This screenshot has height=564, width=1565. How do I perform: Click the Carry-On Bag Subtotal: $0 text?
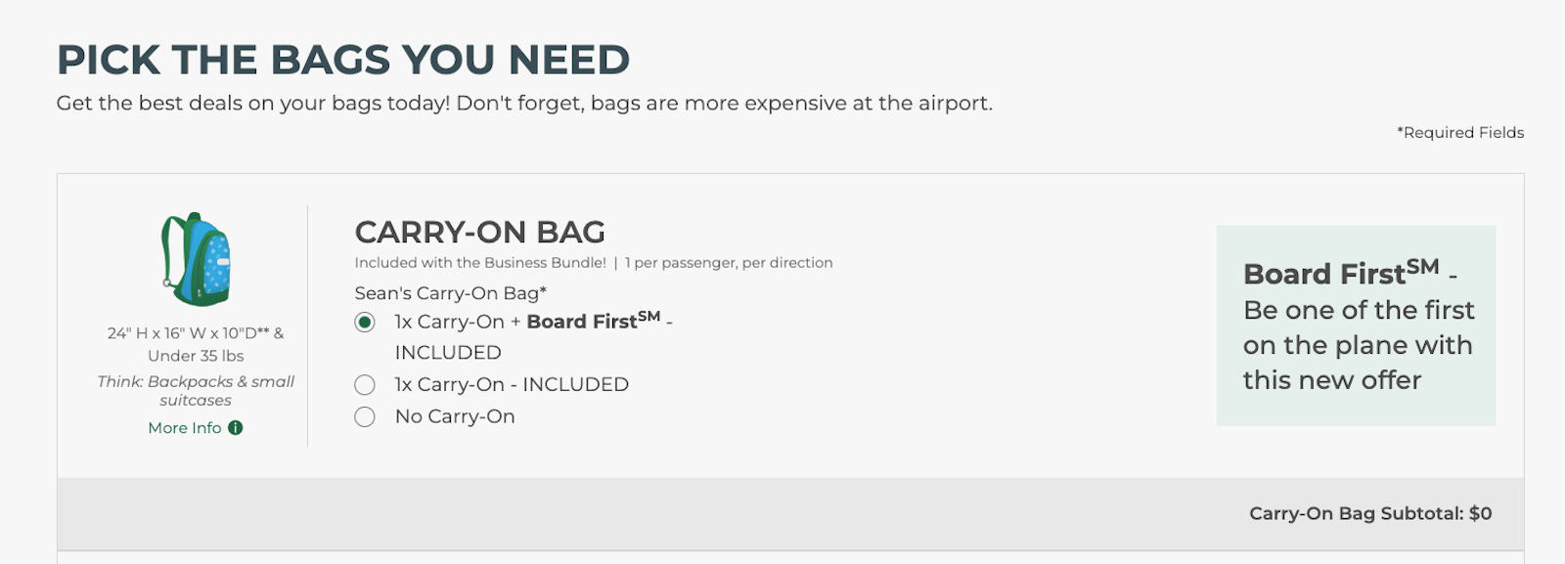click(1368, 509)
